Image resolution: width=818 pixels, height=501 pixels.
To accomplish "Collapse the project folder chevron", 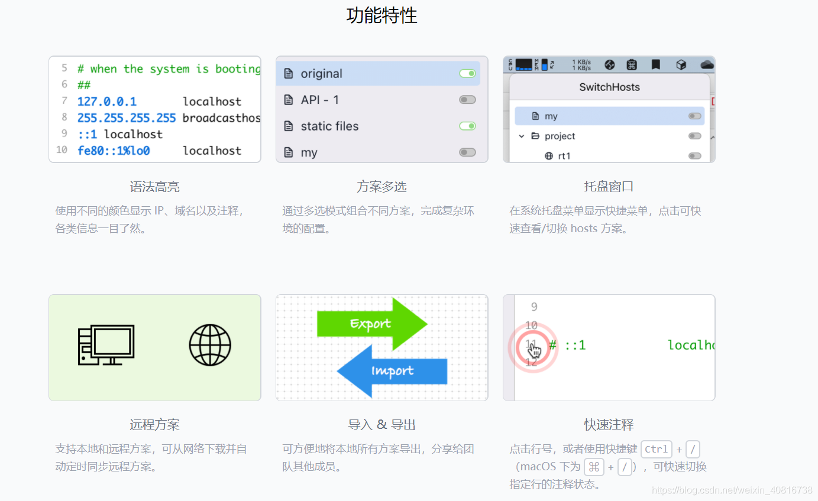I will (x=521, y=136).
